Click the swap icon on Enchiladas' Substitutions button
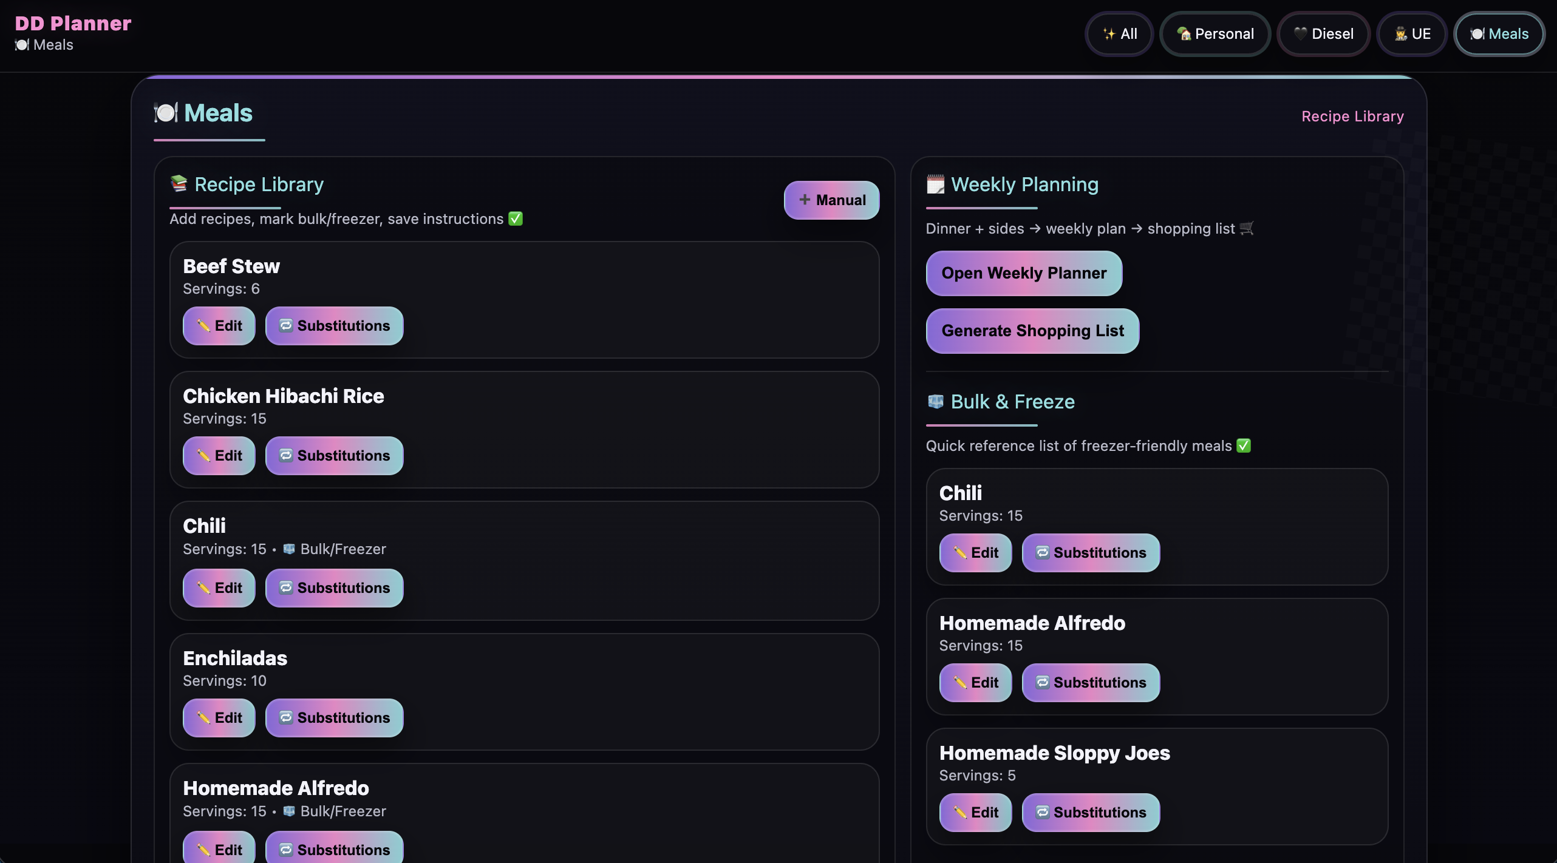 (x=286, y=717)
